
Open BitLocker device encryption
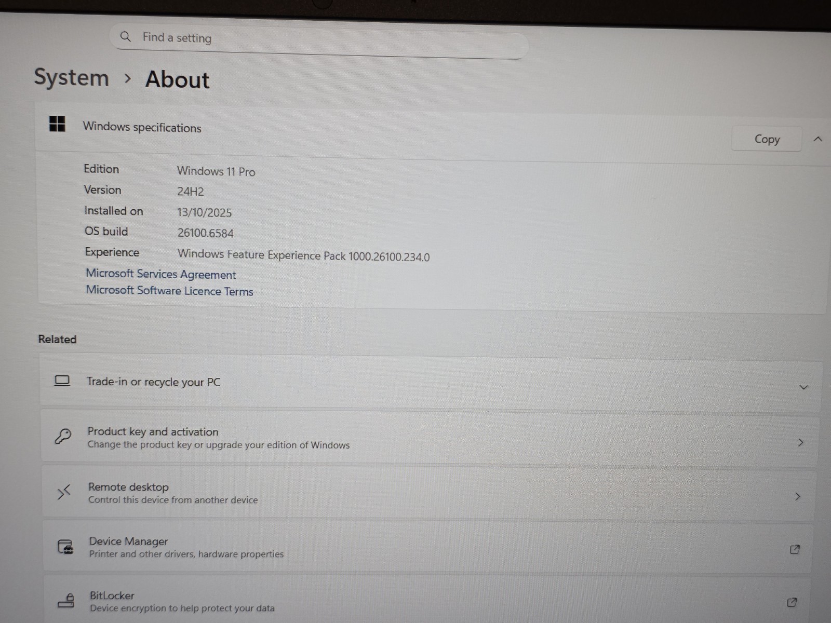pos(427,600)
